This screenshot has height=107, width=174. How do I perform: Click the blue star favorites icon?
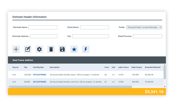(74, 49)
